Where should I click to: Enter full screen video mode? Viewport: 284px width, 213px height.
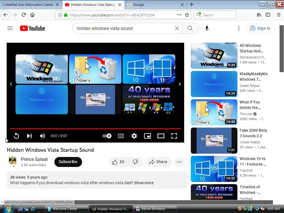[174, 136]
